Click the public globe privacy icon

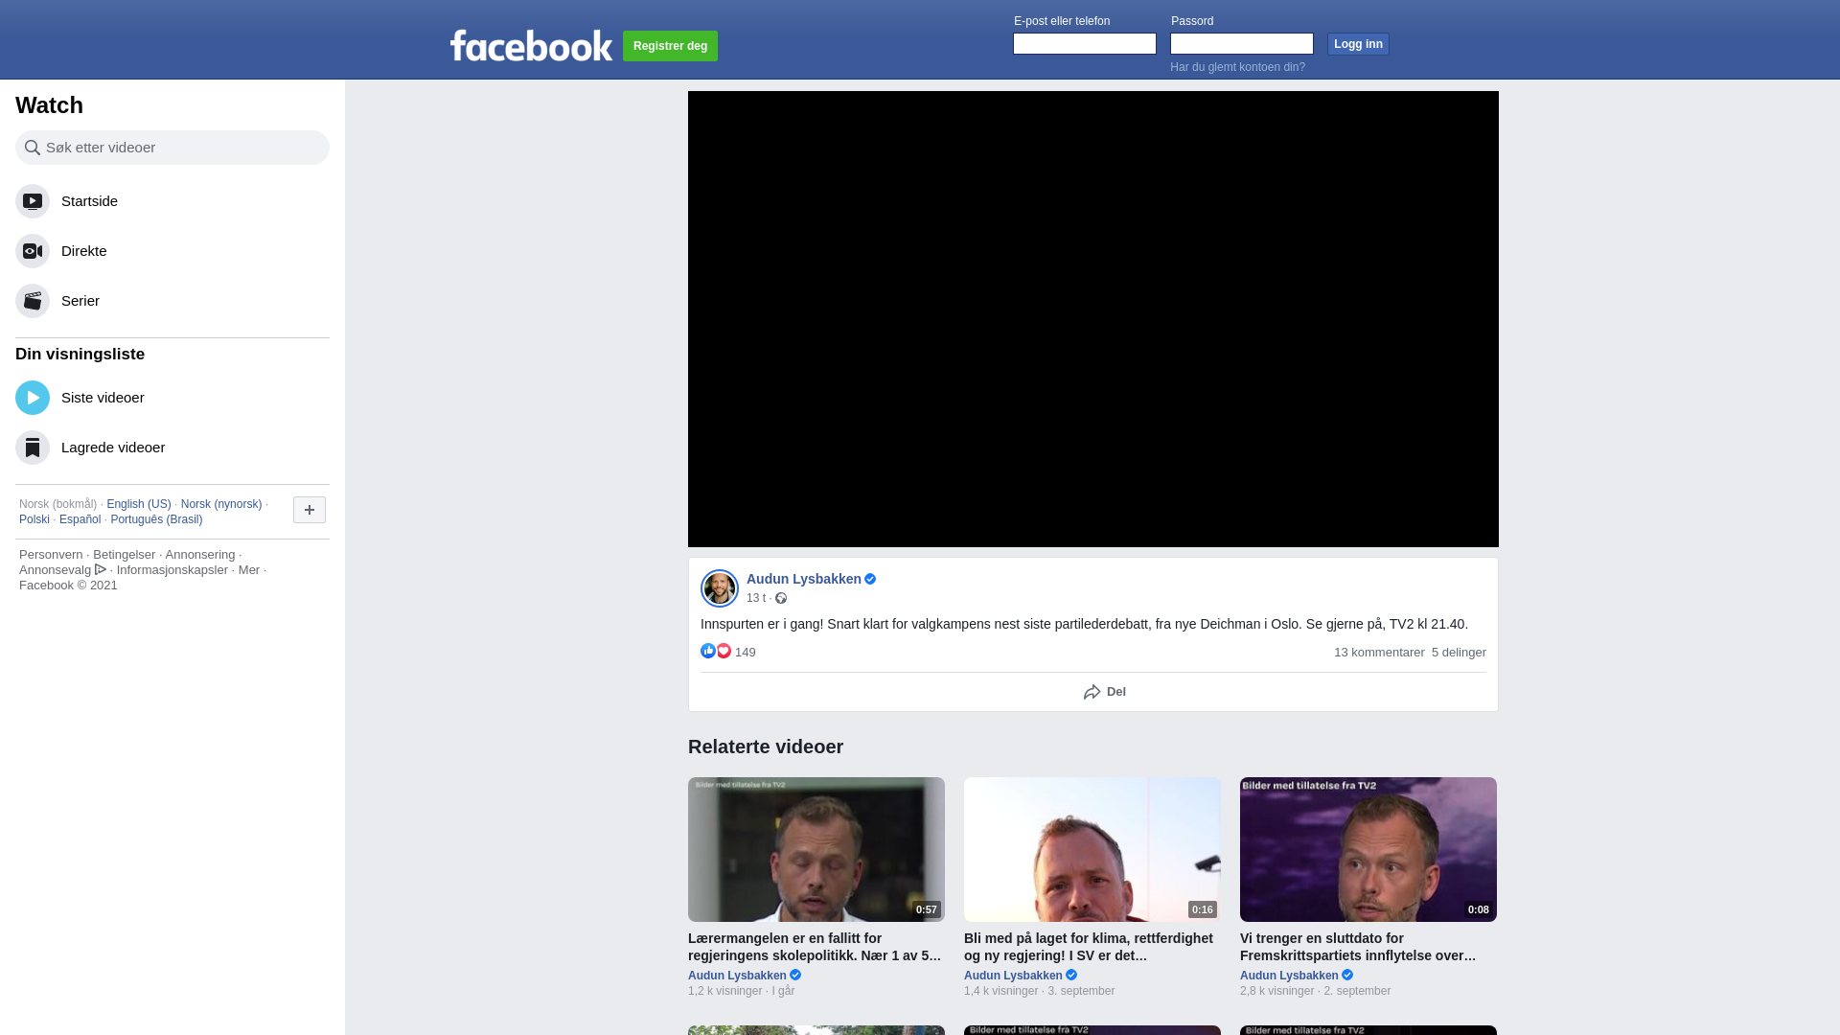click(x=781, y=598)
